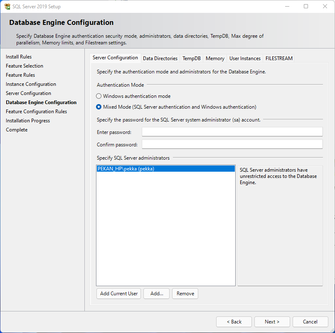The height and width of the screenshot is (333, 335).
Task: Maximize the setup window
Action: pyautogui.click(x=306, y=6)
